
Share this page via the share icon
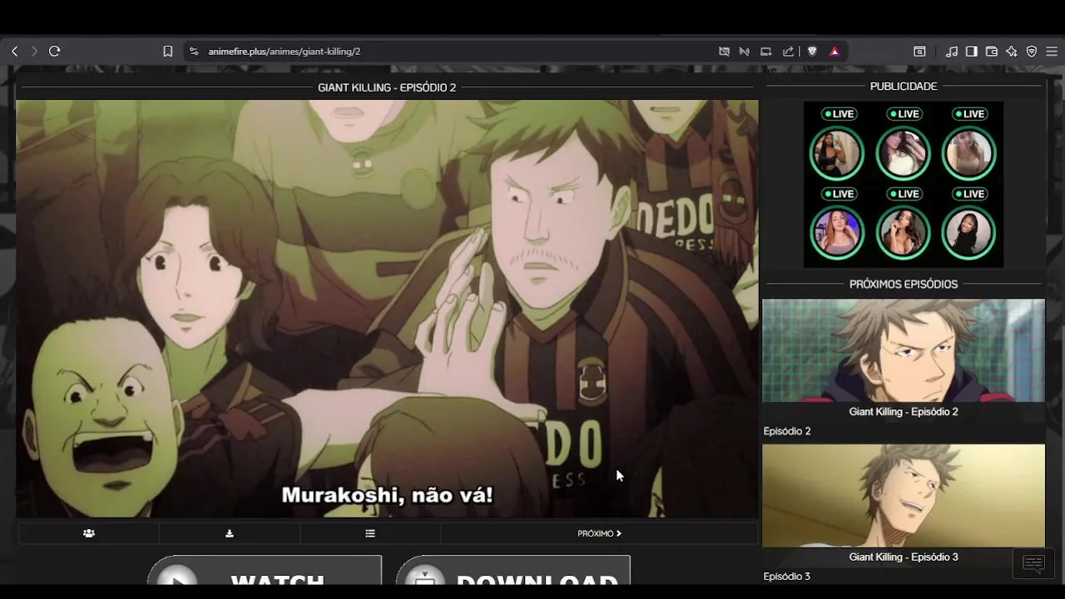click(788, 52)
